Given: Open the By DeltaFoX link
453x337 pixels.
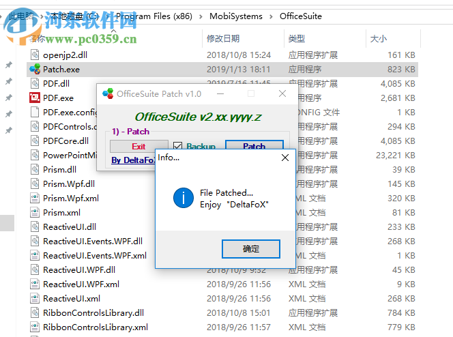Looking at the screenshot, I should (134, 160).
